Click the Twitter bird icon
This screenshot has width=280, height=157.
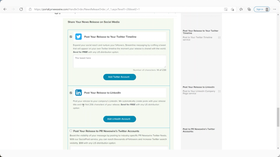click(x=78, y=37)
